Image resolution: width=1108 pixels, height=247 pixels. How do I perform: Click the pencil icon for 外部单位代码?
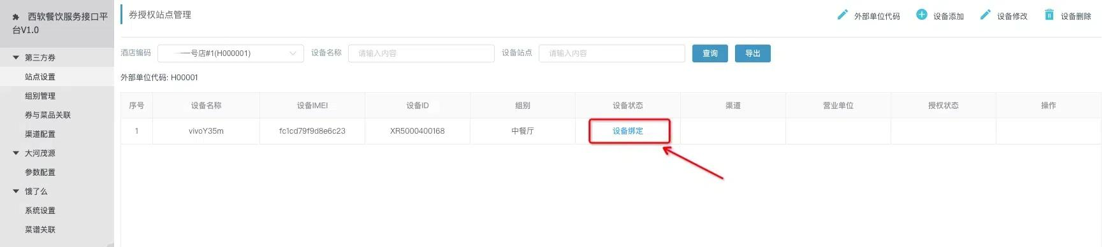point(842,15)
